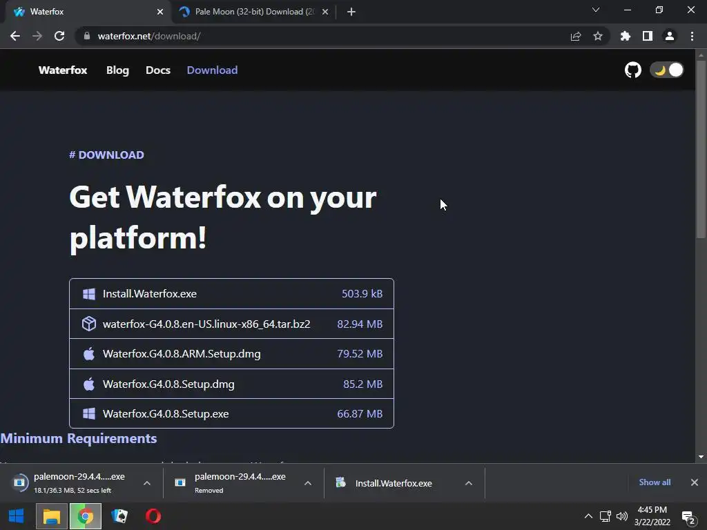Screen dimensions: 707x530
Task: Open the Waterfox GitHub repository icon
Action: (x=632, y=70)
